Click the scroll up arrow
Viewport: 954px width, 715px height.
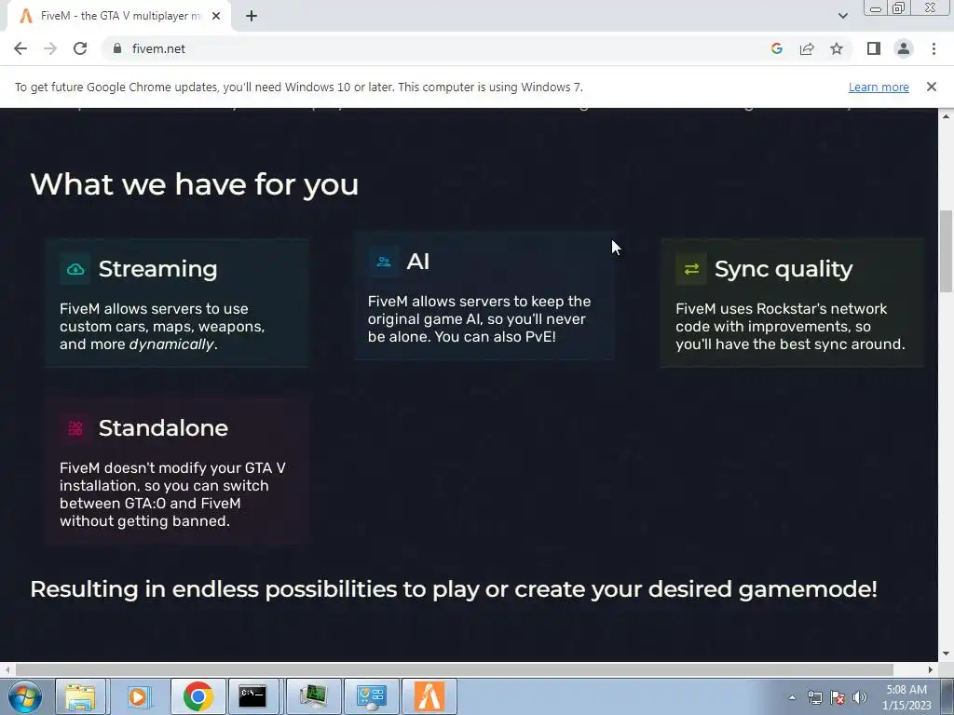click(946, 115)
